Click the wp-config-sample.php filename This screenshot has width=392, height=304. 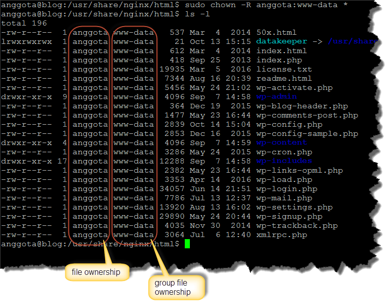307,133
